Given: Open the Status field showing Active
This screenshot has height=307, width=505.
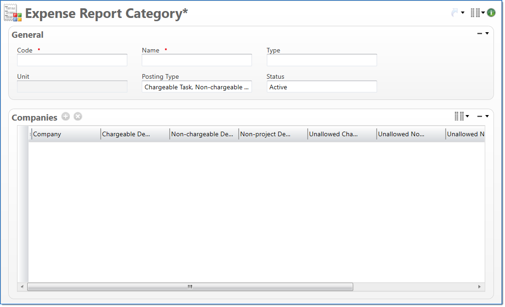Looking at the screenshot, I should tap(321, 87).
